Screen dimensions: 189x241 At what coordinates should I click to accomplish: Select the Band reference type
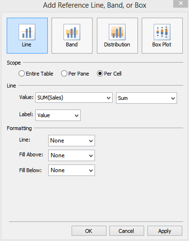tap(72, 35)
